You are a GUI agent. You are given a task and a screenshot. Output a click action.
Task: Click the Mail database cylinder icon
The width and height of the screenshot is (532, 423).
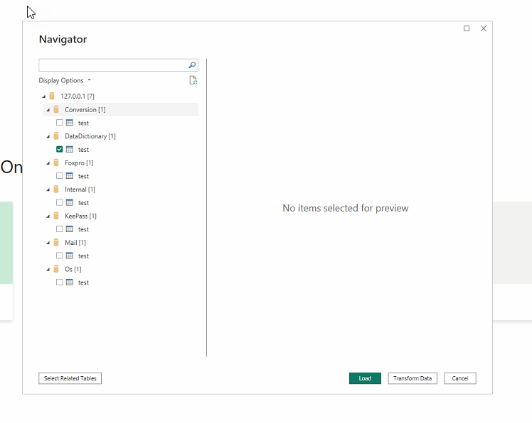pyautogui.click(x=56, y=243)
